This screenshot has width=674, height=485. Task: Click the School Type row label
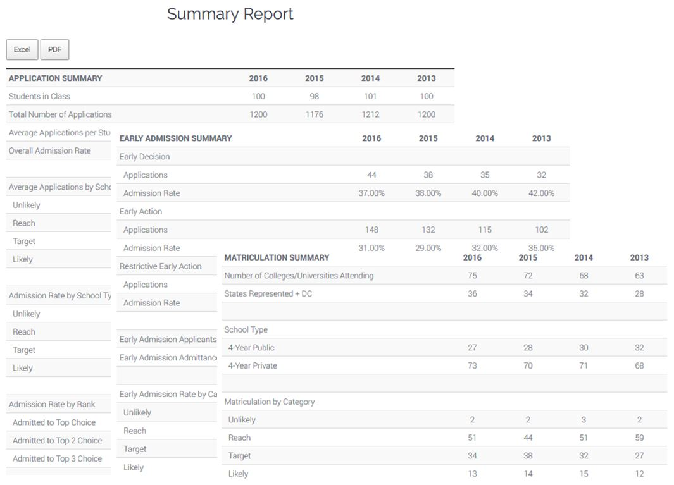pos(246,329)
